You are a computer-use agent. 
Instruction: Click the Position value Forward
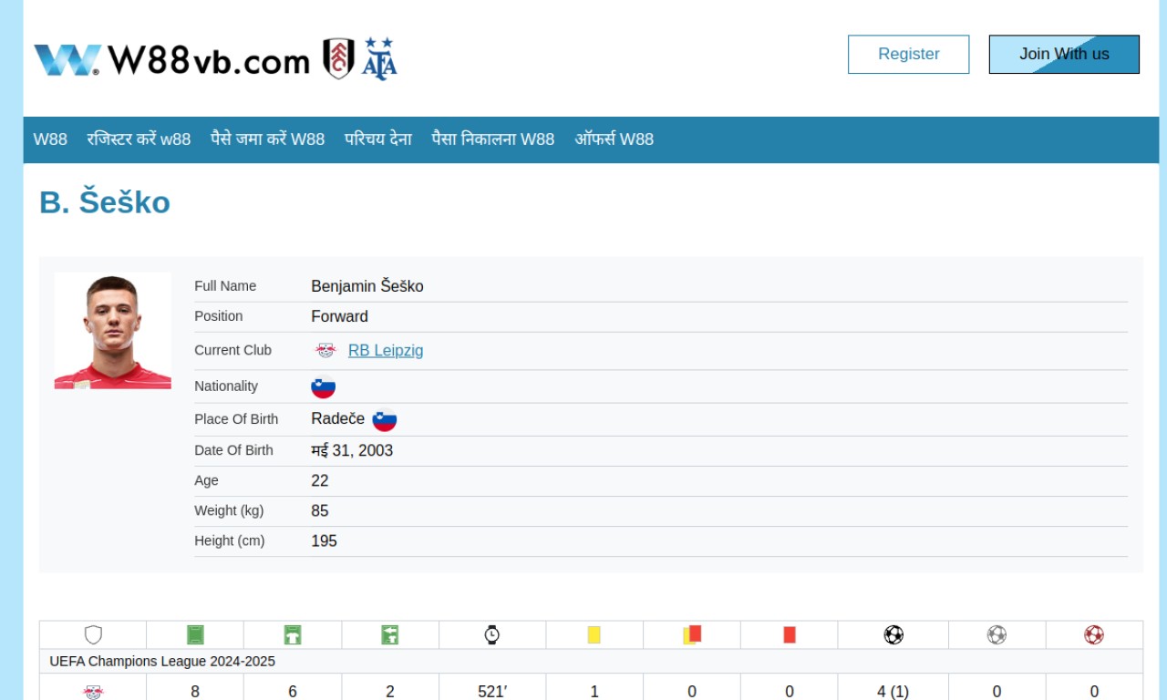[x=339, y=316]
